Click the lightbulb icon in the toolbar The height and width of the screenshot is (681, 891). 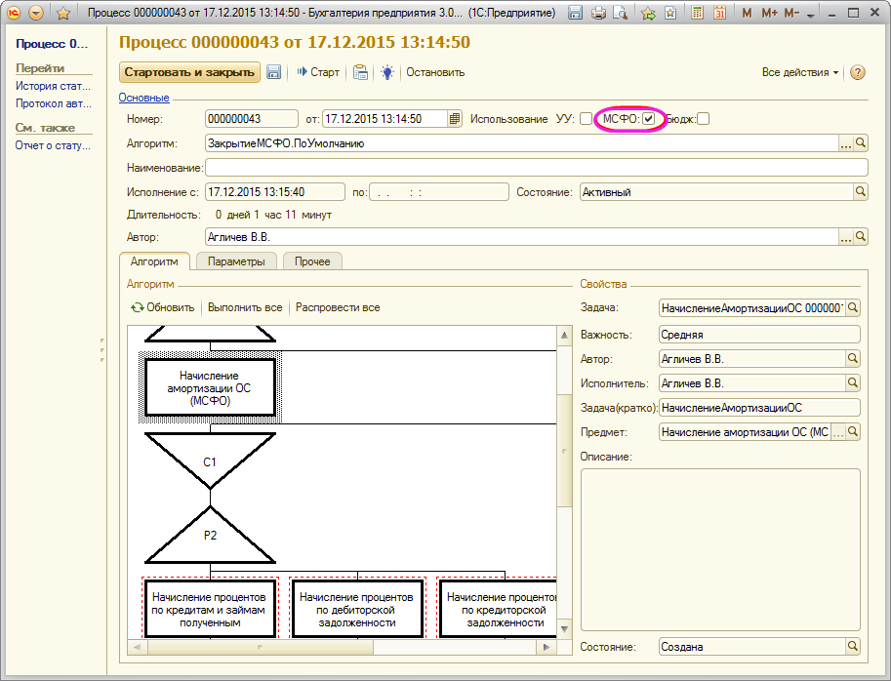click(x=388, y=72)
